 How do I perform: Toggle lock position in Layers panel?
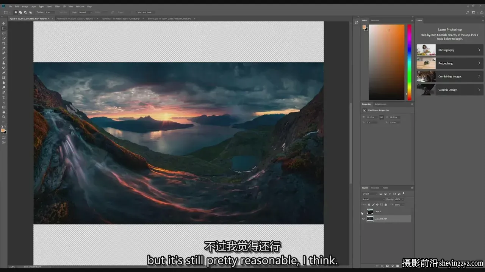377,205
